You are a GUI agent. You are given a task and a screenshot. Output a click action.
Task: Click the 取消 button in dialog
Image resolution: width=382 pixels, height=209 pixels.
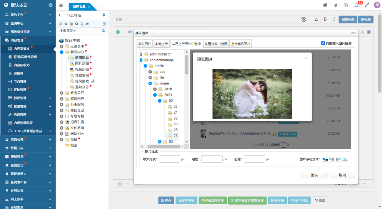coord(342,175)
